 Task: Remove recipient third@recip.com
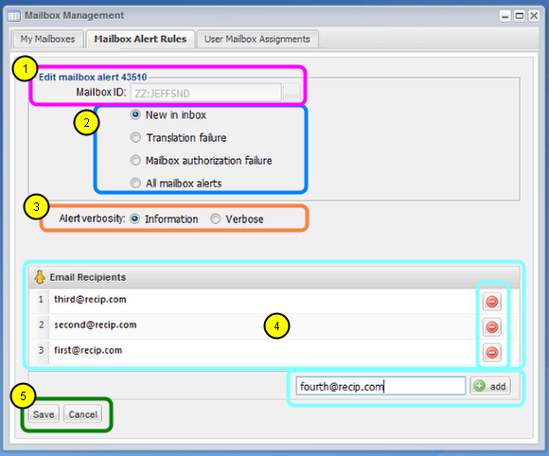[x=492, y=301]
